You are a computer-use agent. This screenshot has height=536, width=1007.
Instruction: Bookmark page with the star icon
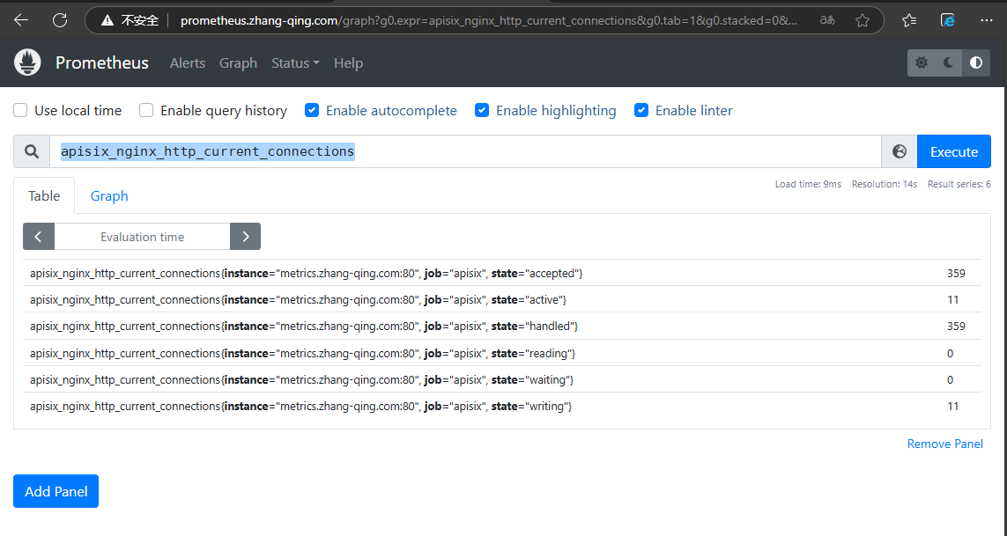tap(863, 20)
